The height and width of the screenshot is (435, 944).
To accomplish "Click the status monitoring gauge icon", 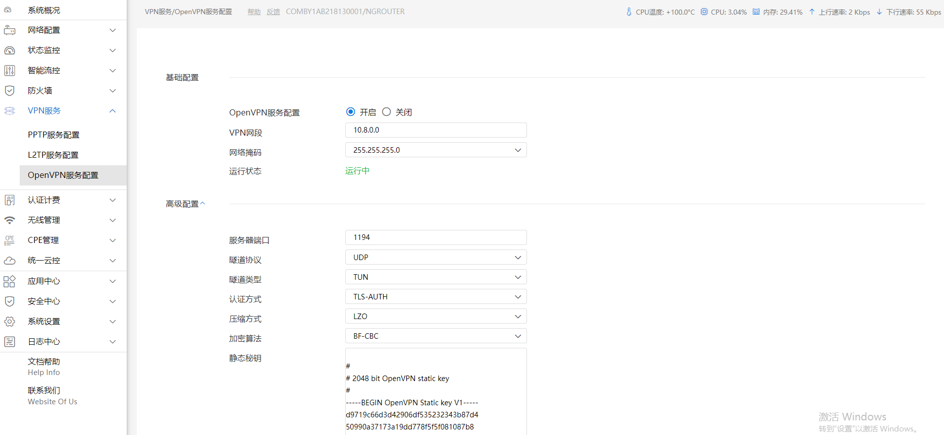I will tap(10, 50).
